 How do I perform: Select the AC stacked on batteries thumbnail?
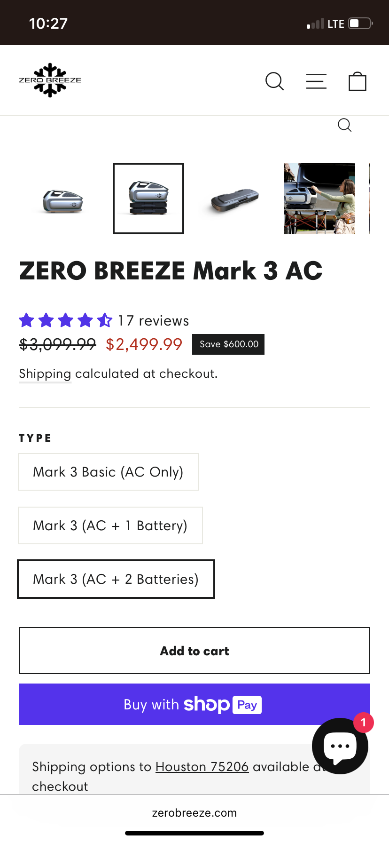pyautogui.click(x=148, y=199)
